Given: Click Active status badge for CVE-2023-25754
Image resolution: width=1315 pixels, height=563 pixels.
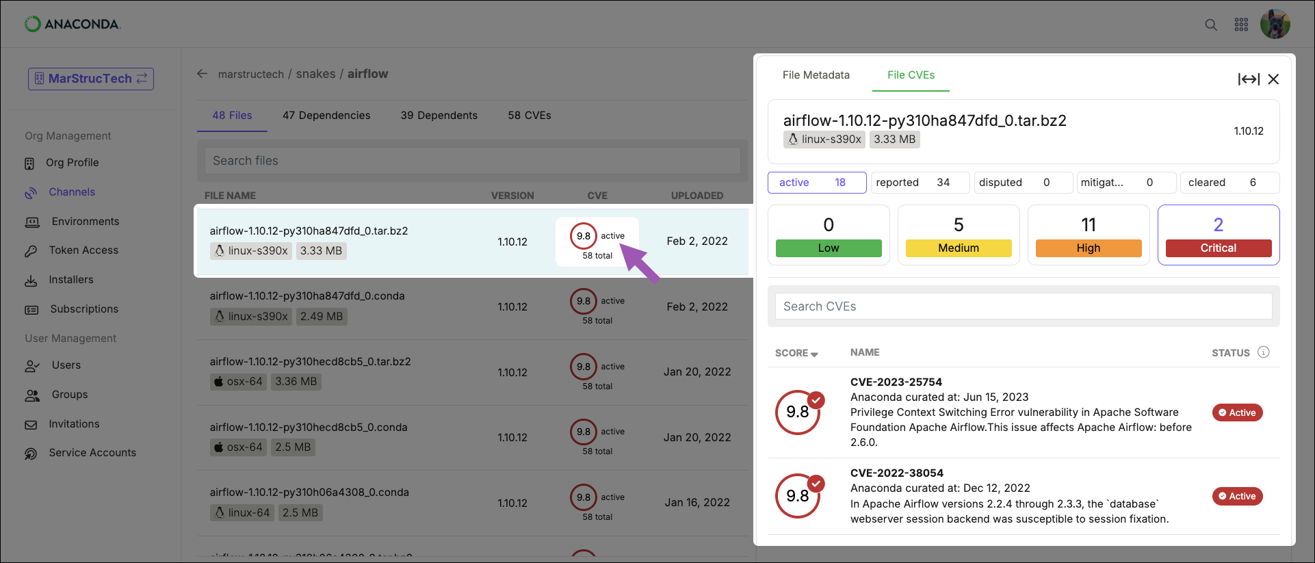Looking at the screenshot, I should tap(1237, 413).
